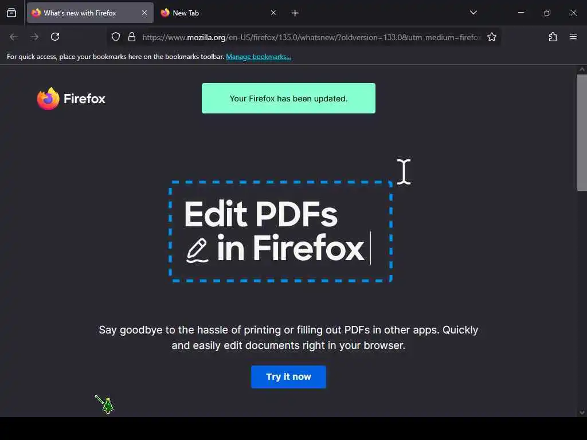Open a new tab with plus button
The width and height of the screenshot is (587, 440).
click(295, 13)
